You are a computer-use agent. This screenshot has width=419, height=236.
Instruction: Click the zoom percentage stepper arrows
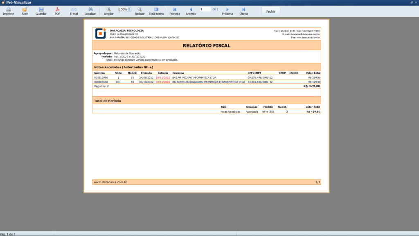(x=129, y=9)
